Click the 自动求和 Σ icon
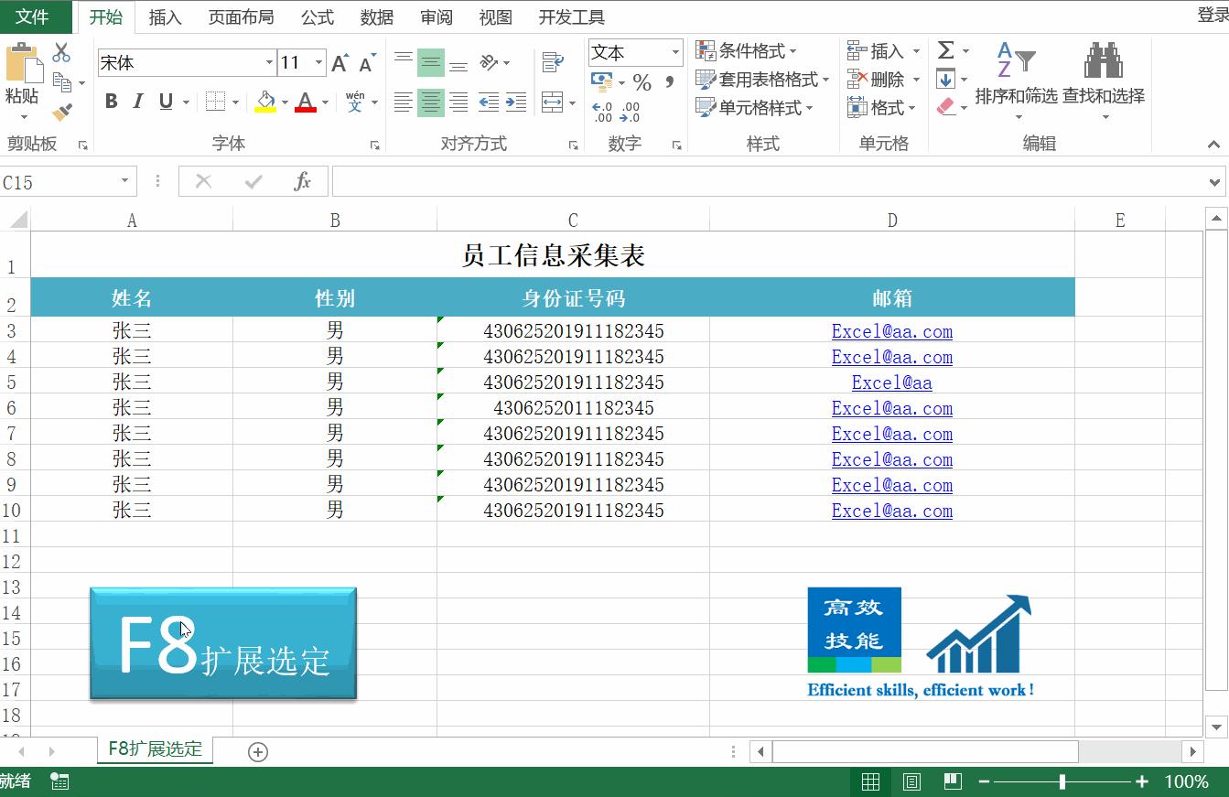1229x797 pixels. (x=944, y=50)
